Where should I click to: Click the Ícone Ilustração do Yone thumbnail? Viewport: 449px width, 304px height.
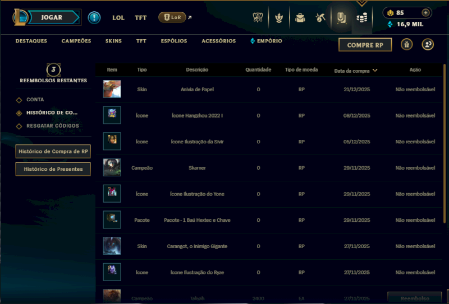112,193
